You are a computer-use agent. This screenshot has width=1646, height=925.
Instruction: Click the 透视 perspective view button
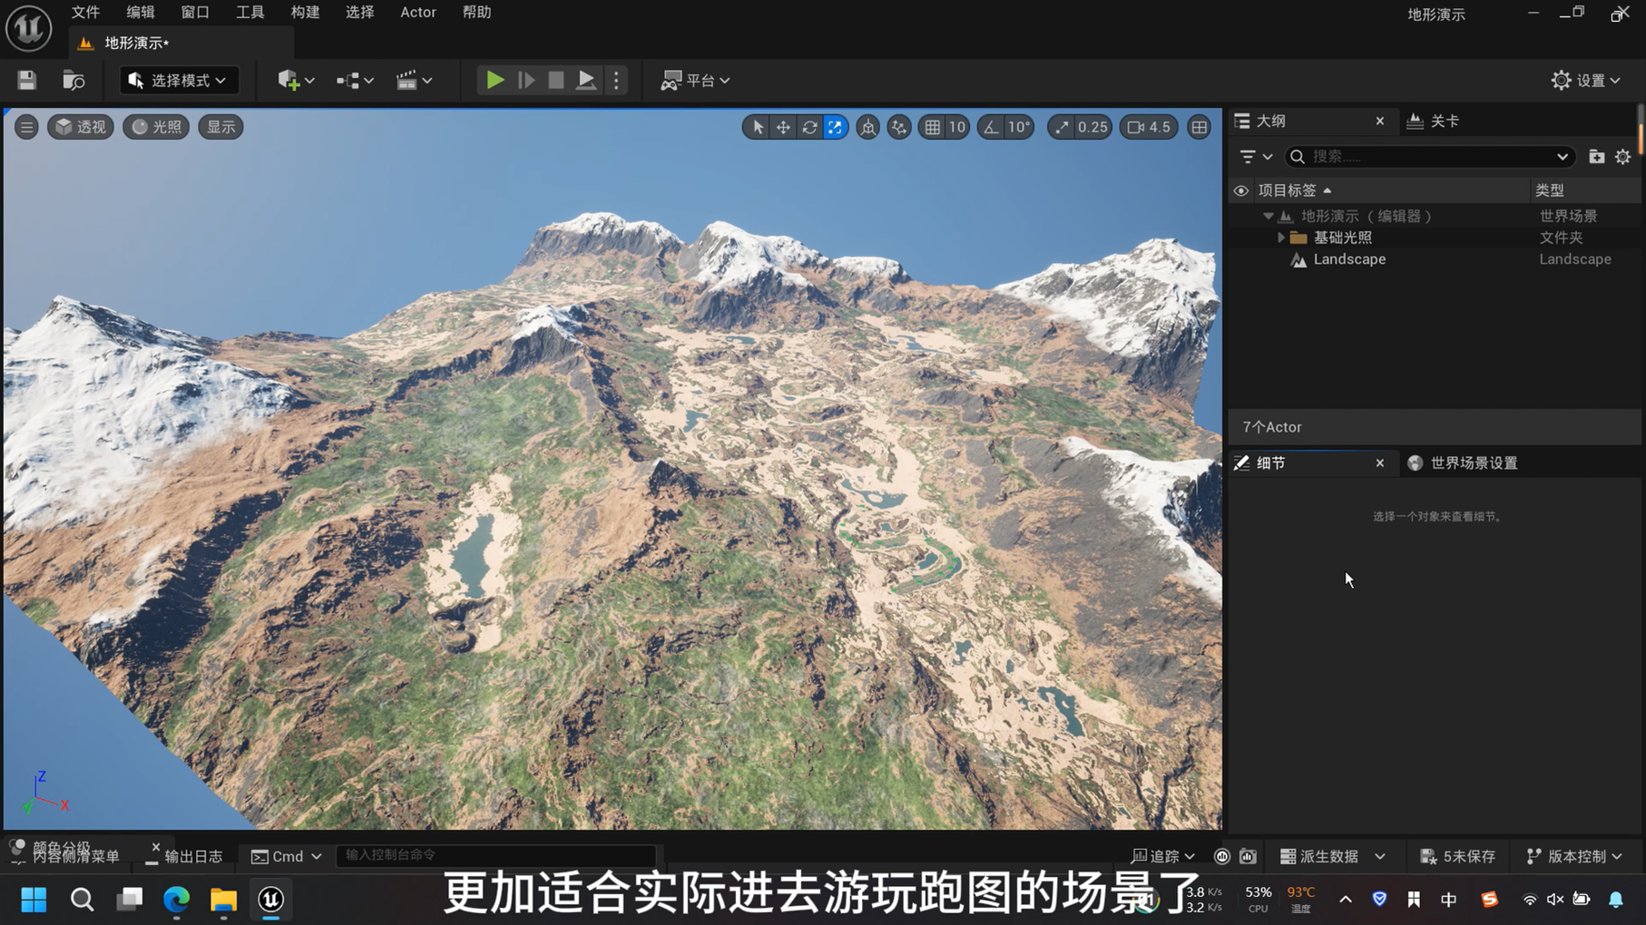coord(80,127)
